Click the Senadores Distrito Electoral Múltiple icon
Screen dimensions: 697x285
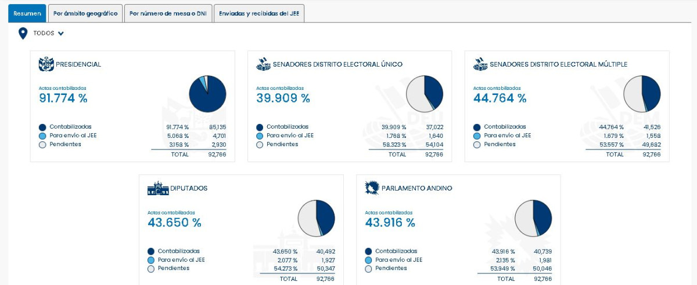click(480, 64)
